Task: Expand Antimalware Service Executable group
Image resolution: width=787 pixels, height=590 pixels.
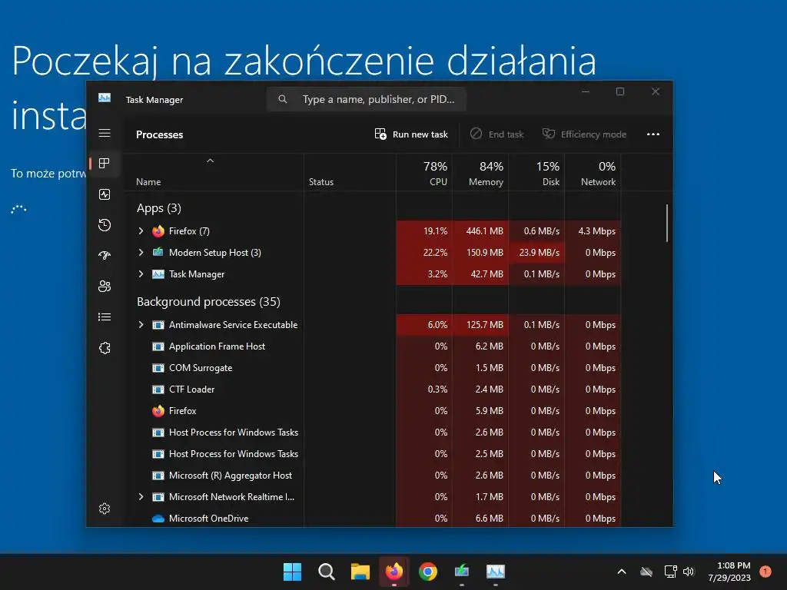Action: tap(141, 325)
